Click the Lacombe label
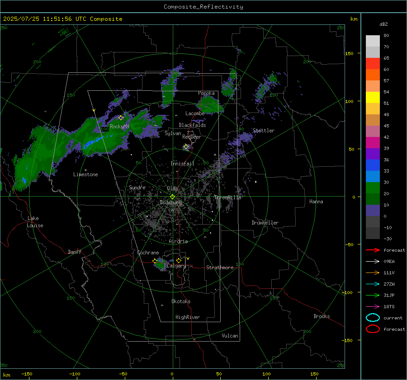The height and width of the screenshot is (380, 407). [195, 113]
